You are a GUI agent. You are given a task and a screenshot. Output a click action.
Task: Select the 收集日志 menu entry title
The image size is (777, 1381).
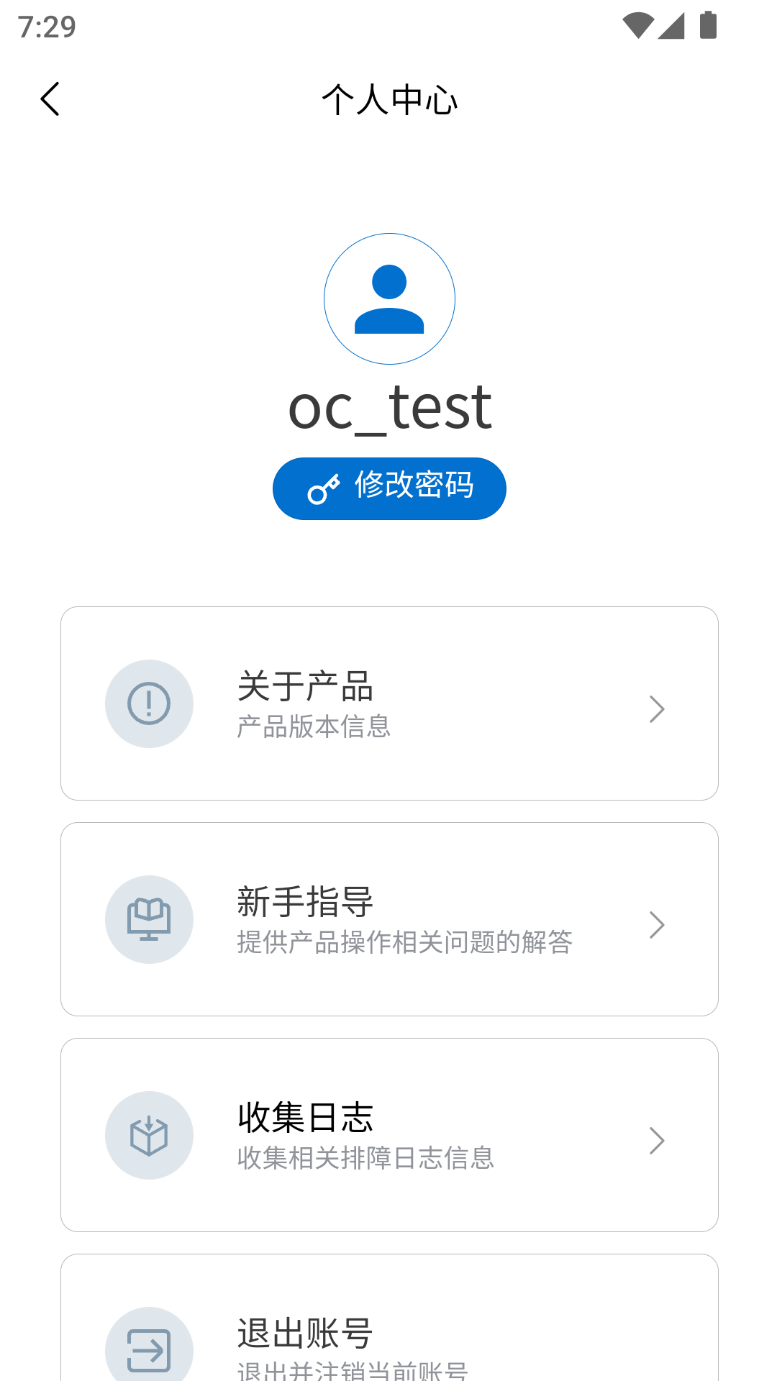[x=305, y=1118]
